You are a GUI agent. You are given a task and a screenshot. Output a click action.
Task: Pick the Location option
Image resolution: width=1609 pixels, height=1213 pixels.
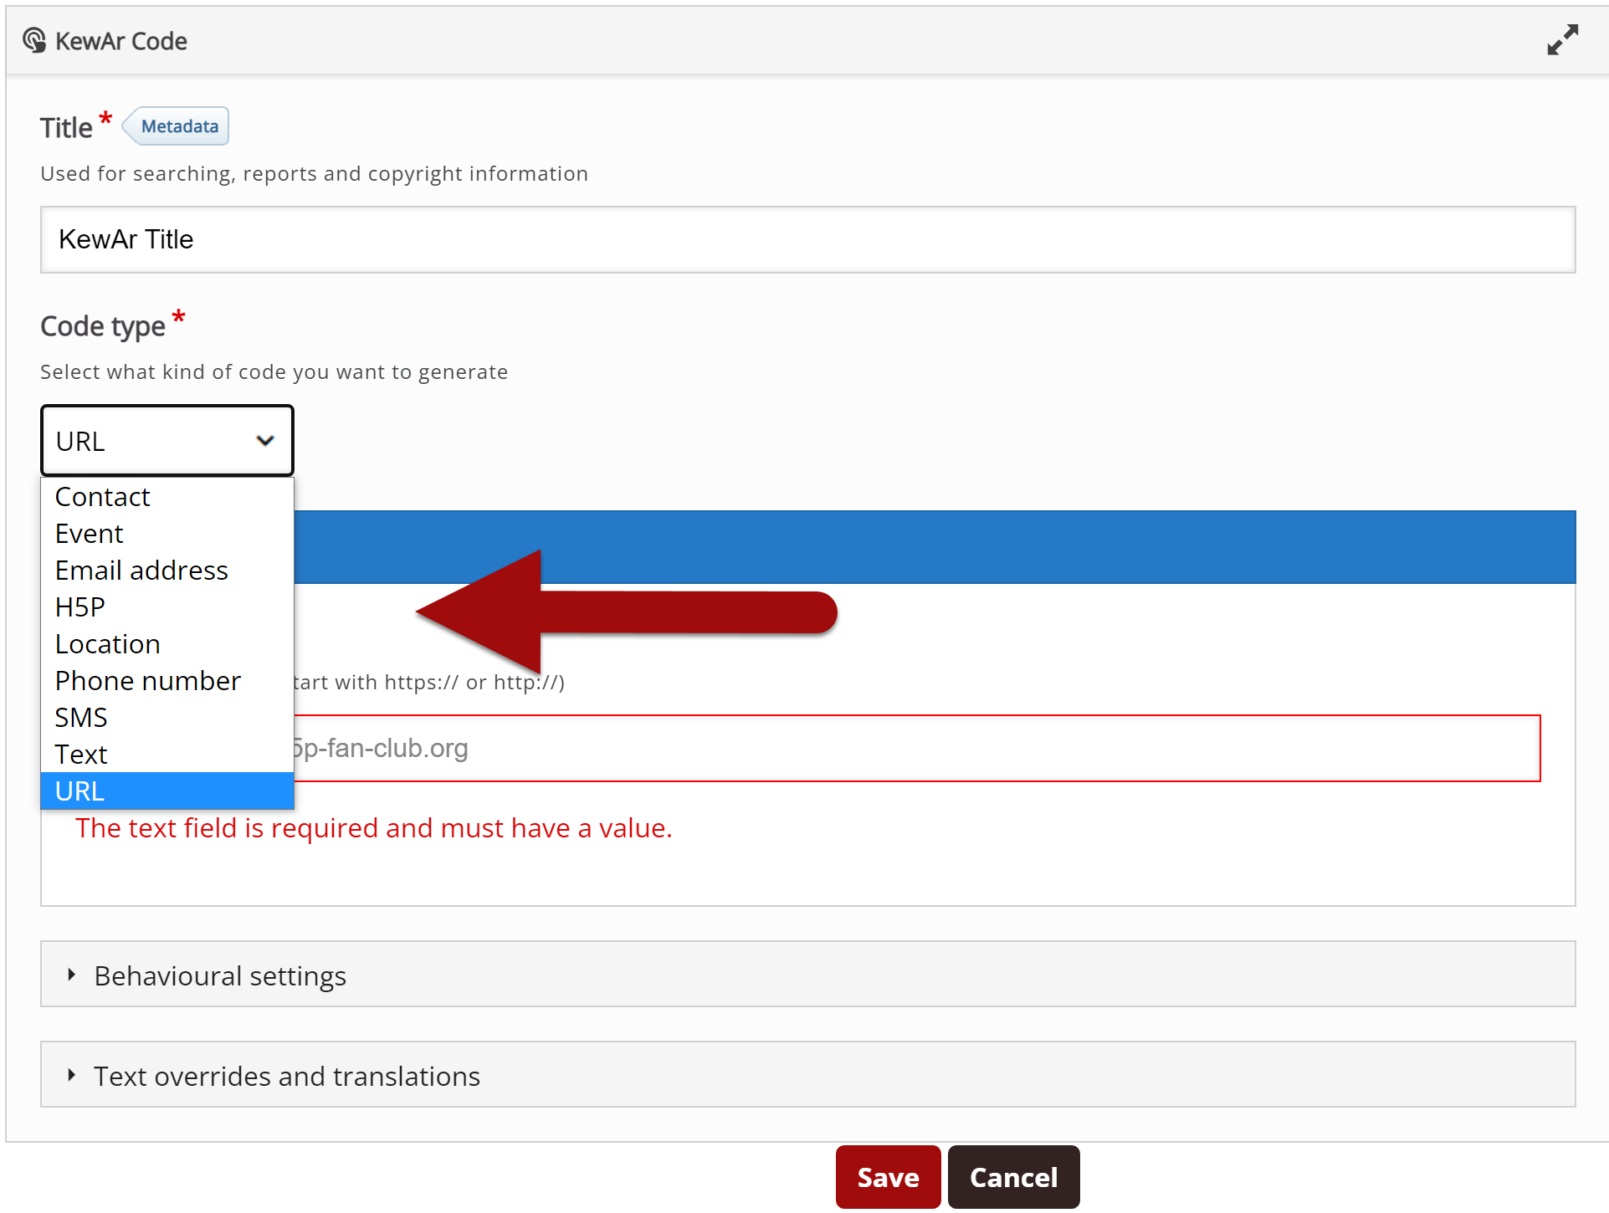107,644
